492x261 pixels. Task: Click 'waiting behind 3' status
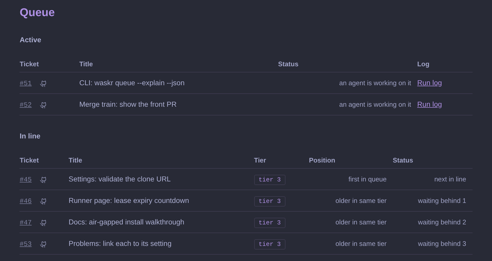pyautogui.click(x=442, y=244)
